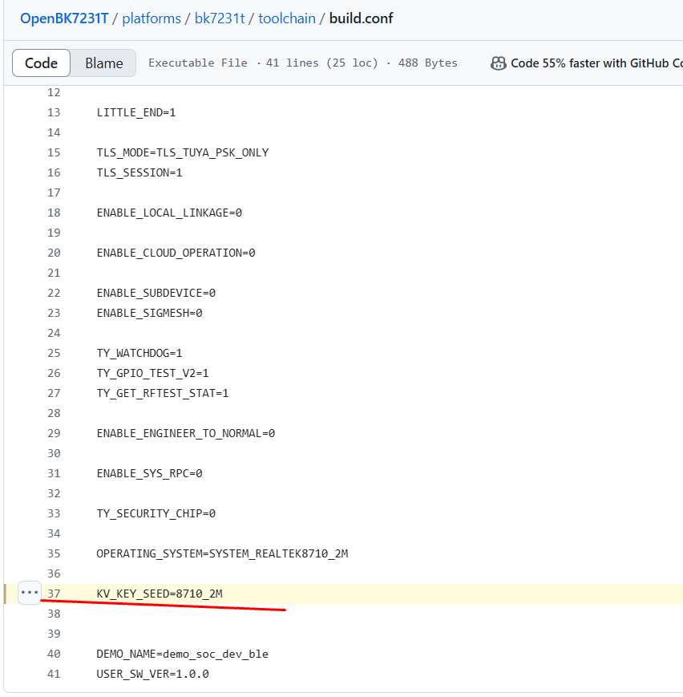
Task: Click the TLS_SESSION=1 line
Action: click(139, 172)
